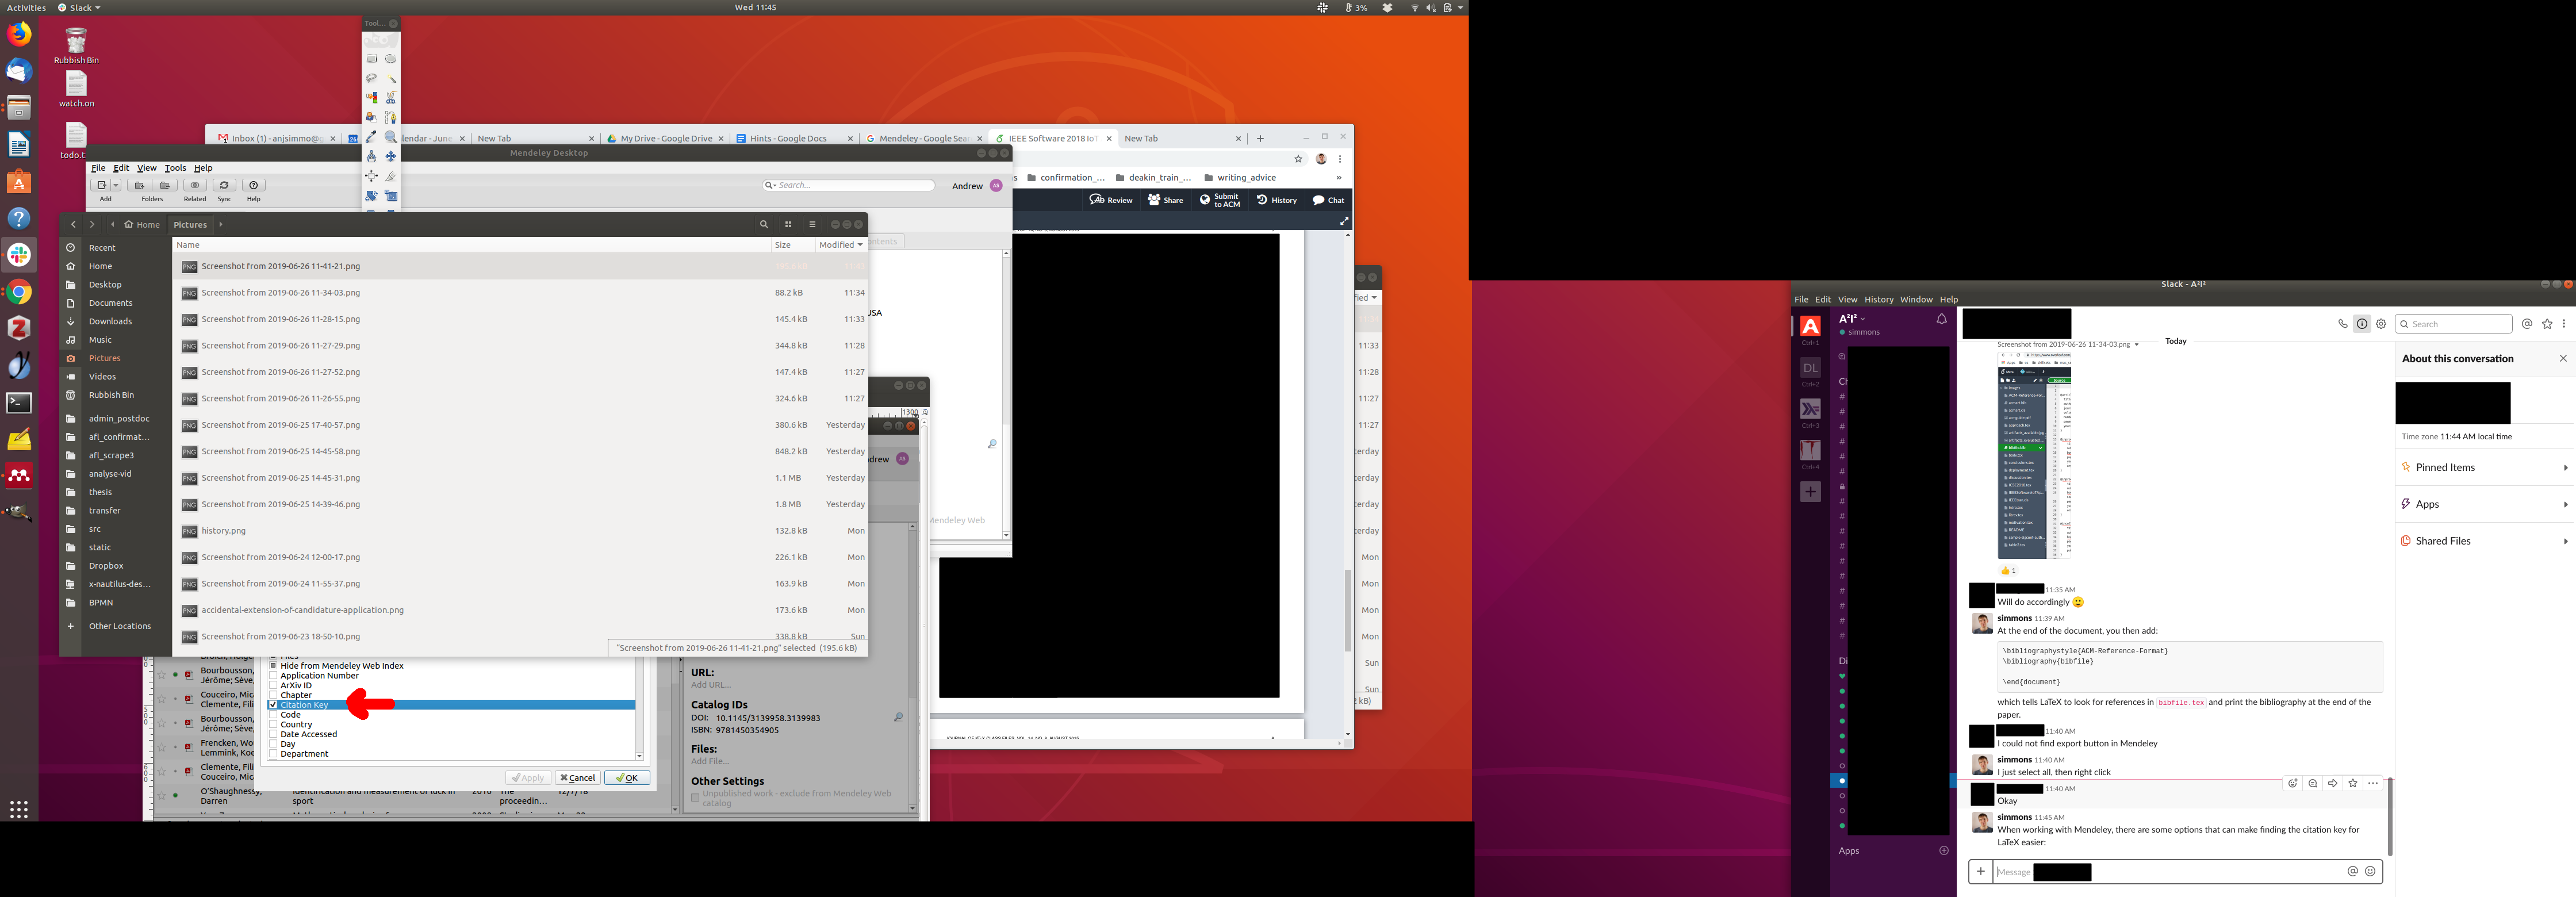Click Slack notifications bell icon
2576x897 pixels.
pos(1941,319)
